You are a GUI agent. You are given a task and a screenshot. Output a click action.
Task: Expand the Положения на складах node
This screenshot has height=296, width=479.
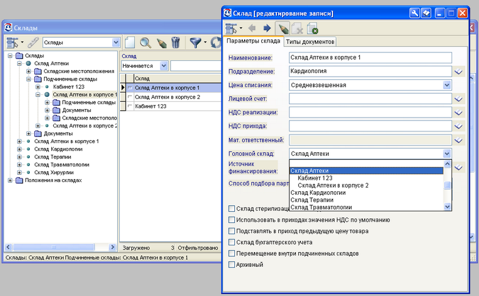(x=10, y=180)
